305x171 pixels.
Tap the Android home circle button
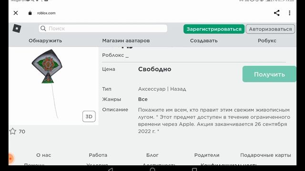click(x=152, y=170)
